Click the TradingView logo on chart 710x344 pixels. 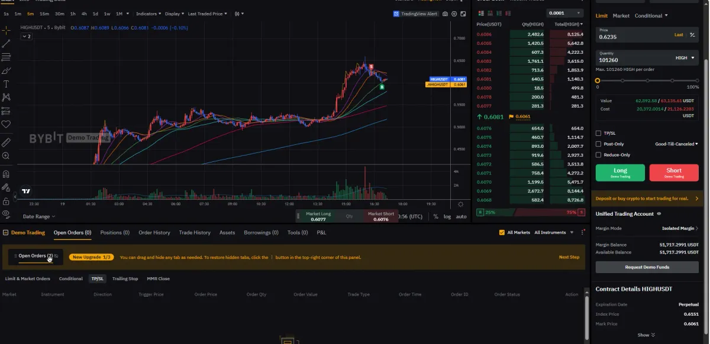coord(26,191)
